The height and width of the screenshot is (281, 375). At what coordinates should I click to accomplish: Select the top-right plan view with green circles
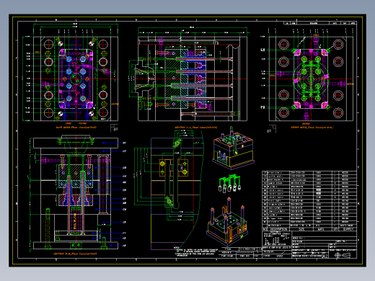[x=308, y=76]
